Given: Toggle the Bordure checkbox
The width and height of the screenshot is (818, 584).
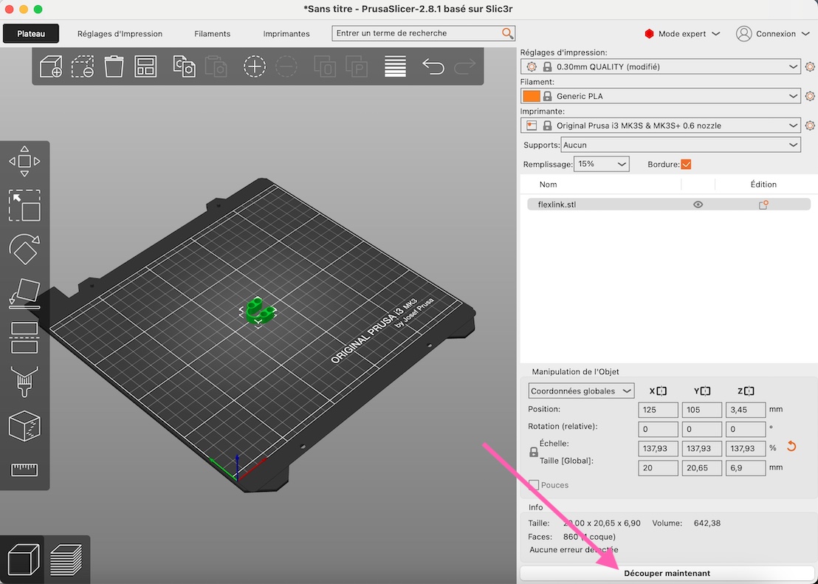Looking at the screenshot, I should tap(686, 165).
